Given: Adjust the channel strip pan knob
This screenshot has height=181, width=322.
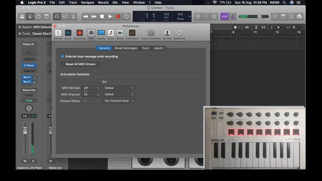Looking at the screenshot, I should (29, 108).
